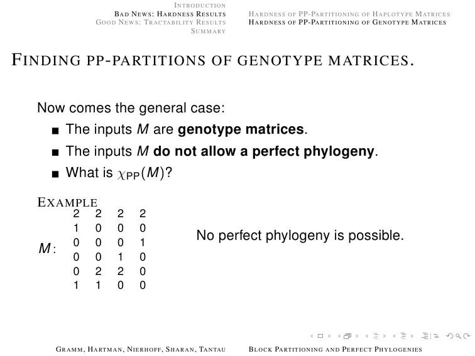This screenshot has height=356, width=475.
Task: Click the slide rectangle navigation icon
Action: [x=320, y=336]
